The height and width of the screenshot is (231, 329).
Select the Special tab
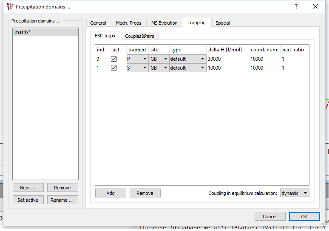(x=222, y=23)
